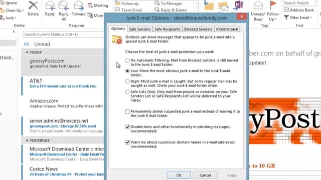Switch to the Safe Recipients tab

click(x=168, y=29)
